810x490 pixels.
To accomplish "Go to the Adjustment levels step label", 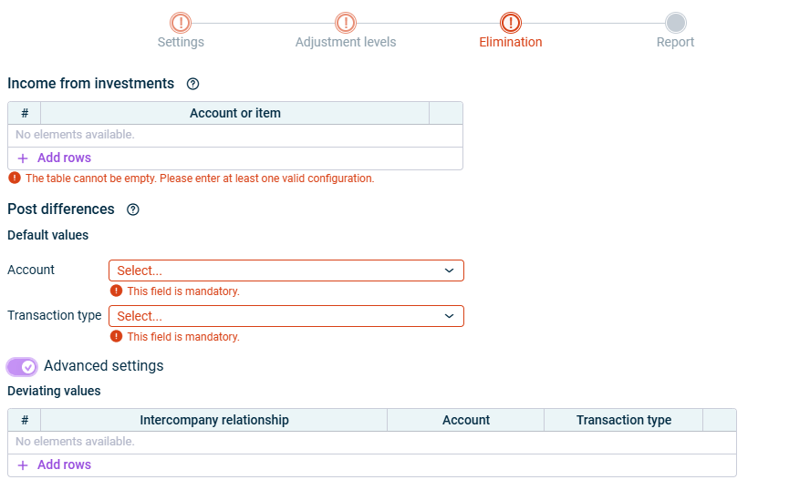I will tap(346, 42).
